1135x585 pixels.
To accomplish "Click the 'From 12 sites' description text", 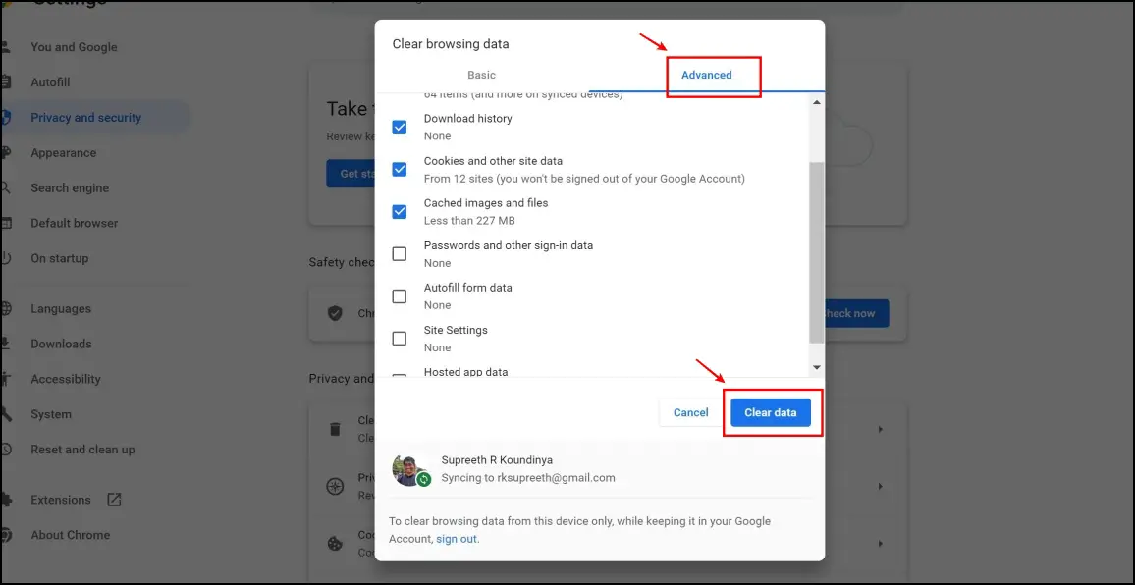I will click(584, 178).
